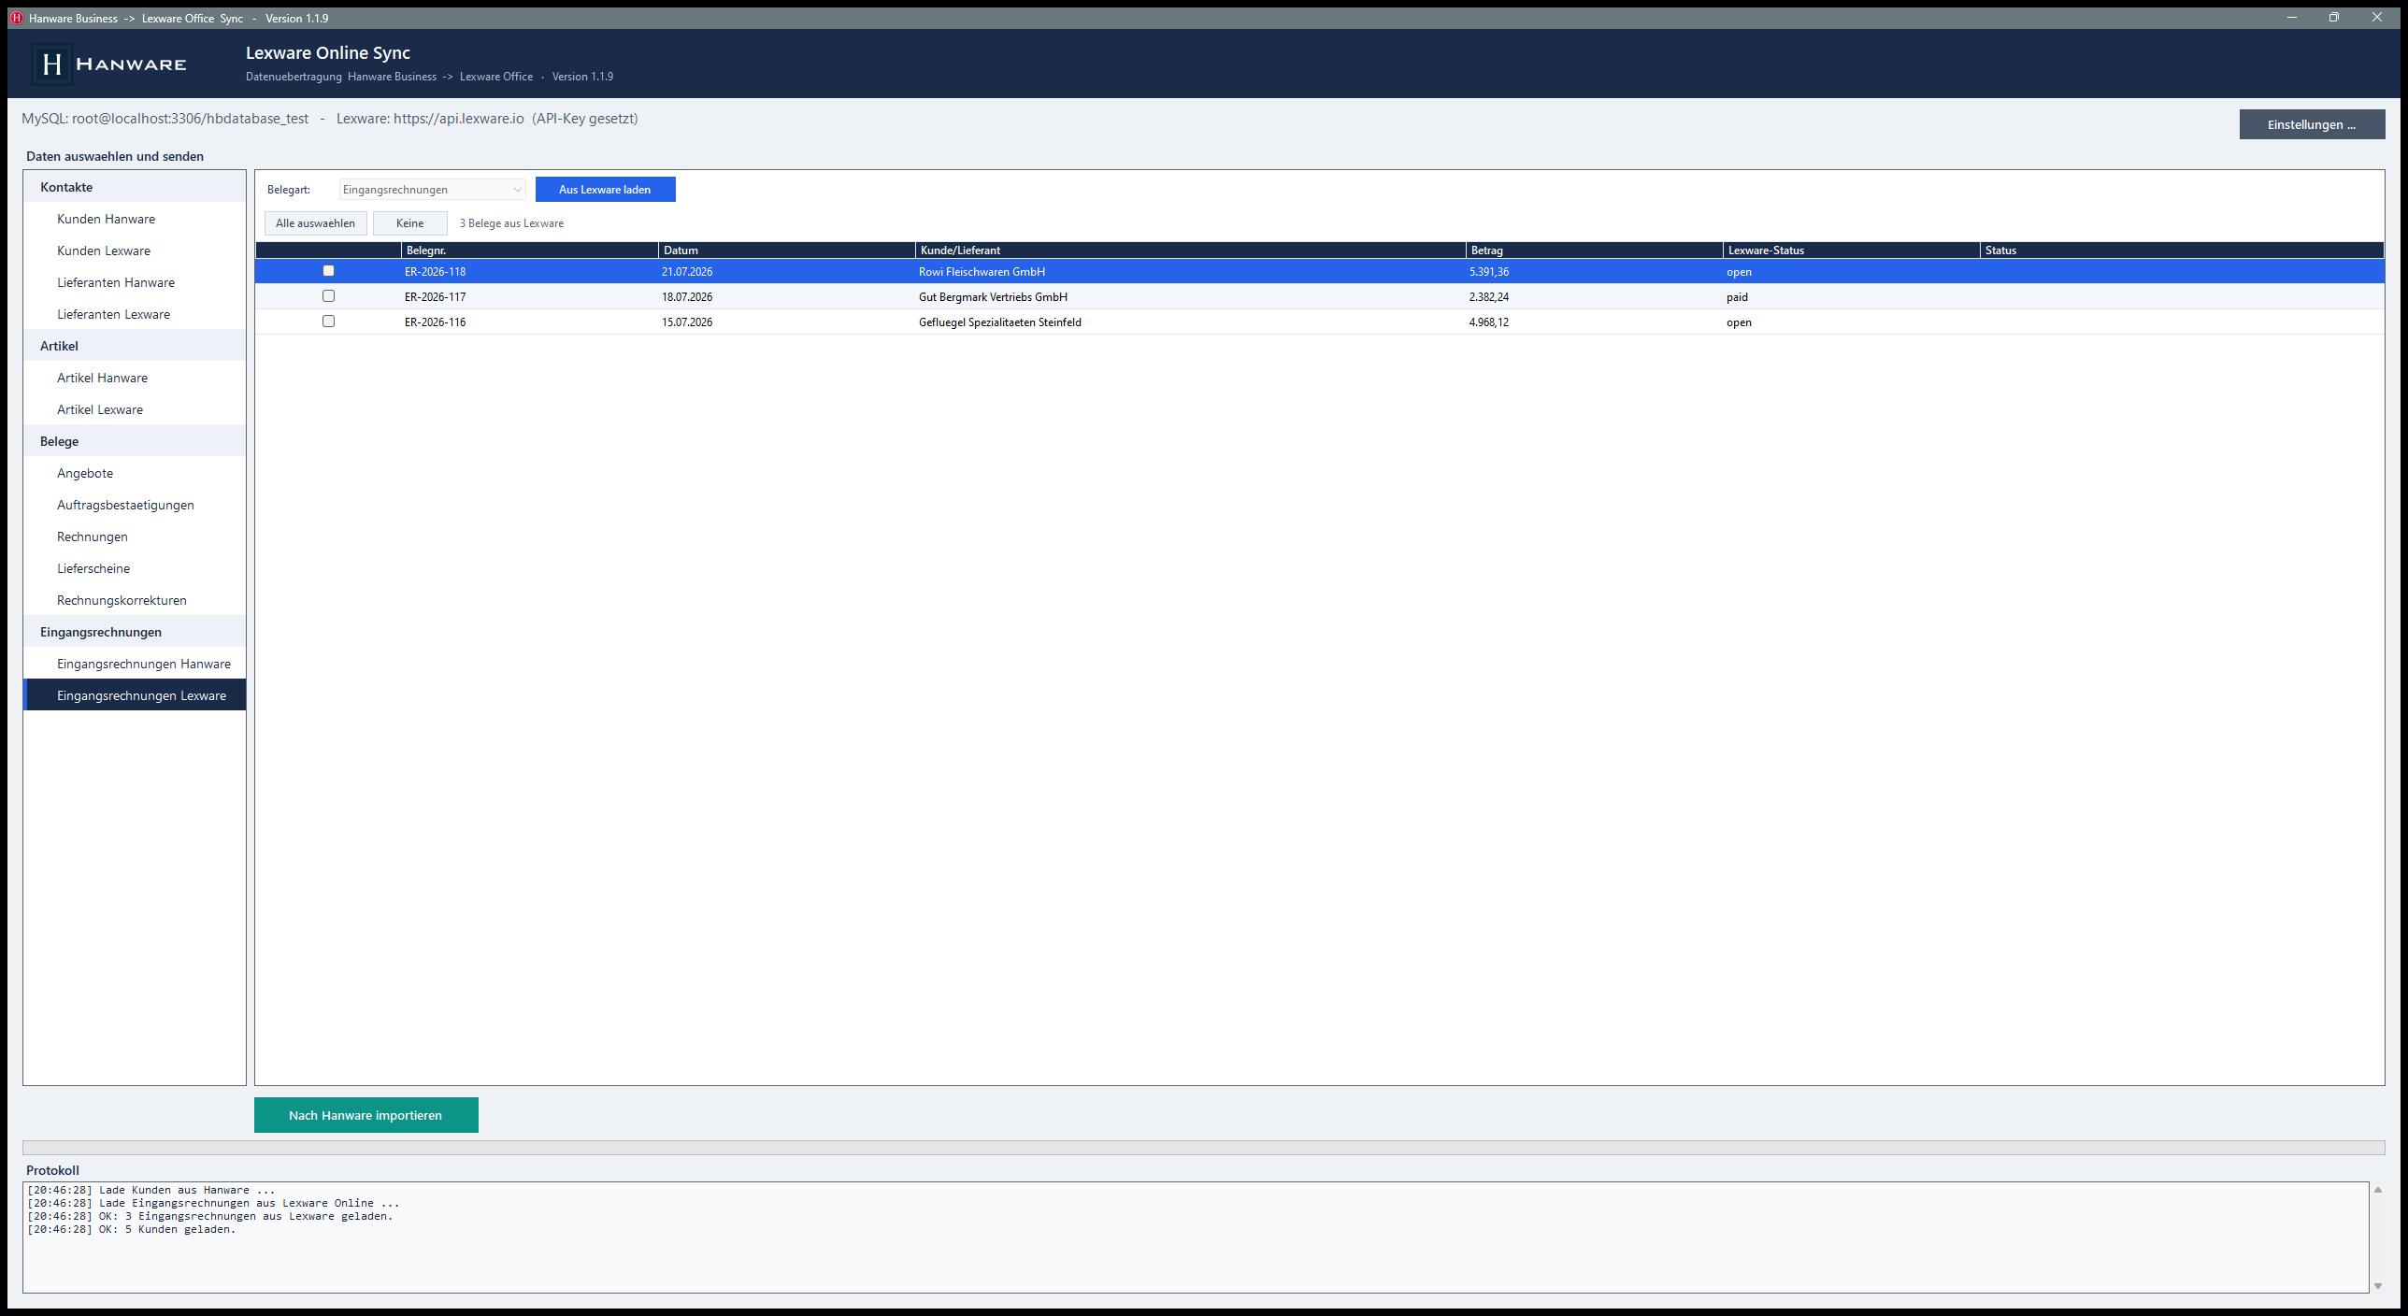Click the date 21.07.2026
This screenshot has height=1316, width=2408.
687,272
